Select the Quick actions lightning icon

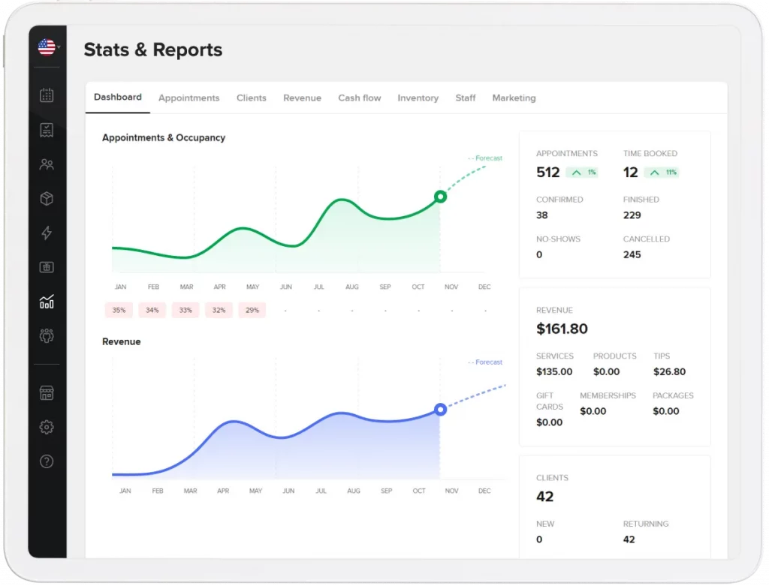pyautogui.click(x=47, y=233)
